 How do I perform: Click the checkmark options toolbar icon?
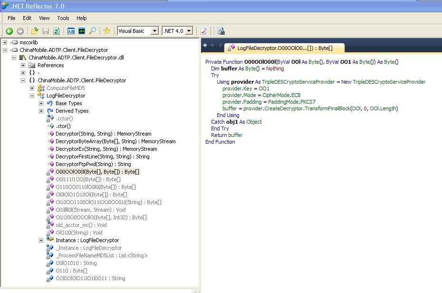[x=203, y=31]
